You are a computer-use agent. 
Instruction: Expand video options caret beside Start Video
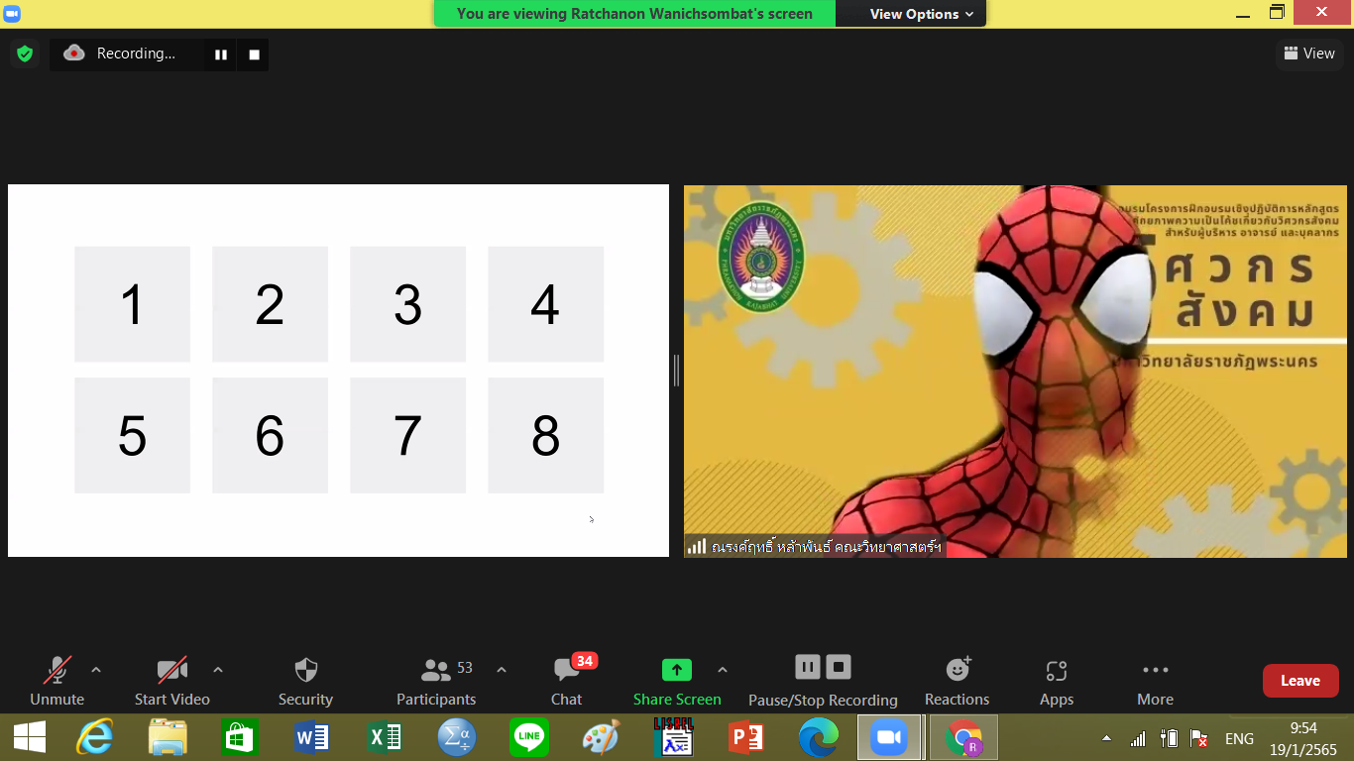(218, 670)
